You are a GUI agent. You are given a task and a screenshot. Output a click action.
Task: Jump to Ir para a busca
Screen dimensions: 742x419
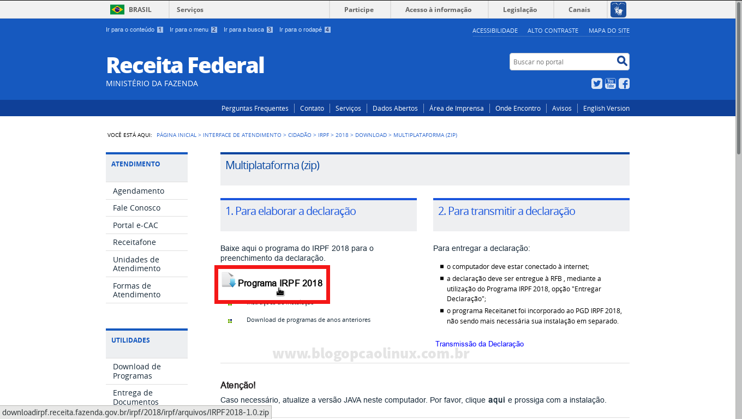click(248, 29)
